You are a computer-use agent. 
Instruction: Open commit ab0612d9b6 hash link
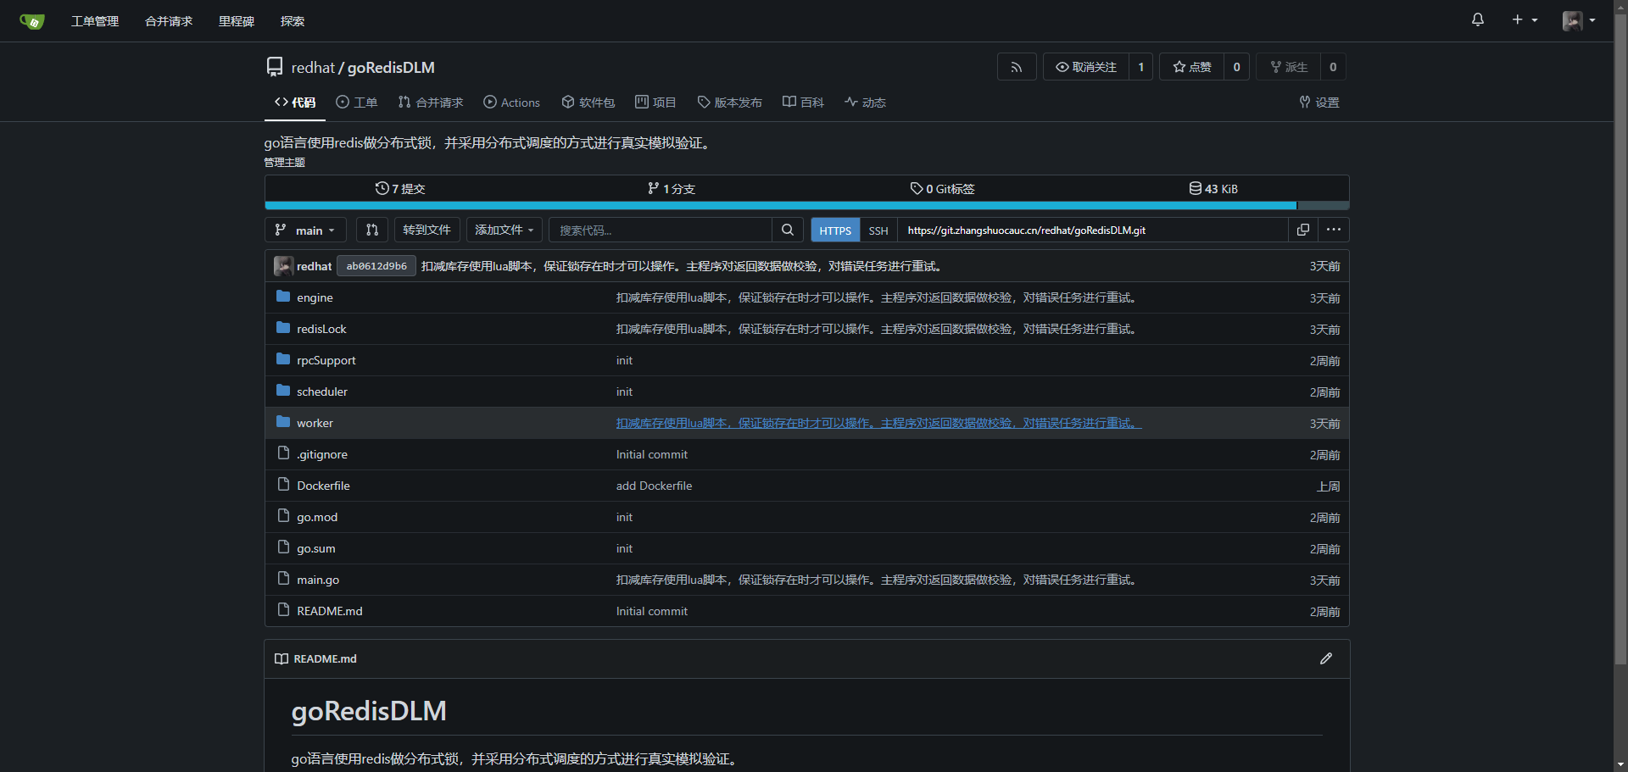pyautogui.click(x=376, y=266)
